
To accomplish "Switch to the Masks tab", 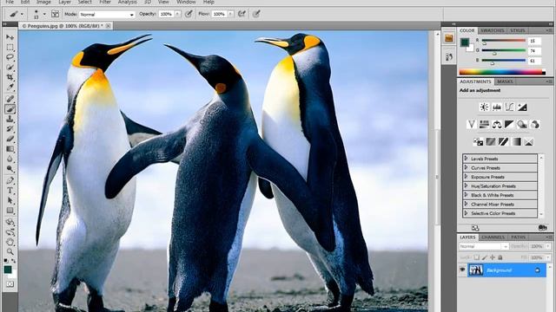I will click(x=505, y=81).
